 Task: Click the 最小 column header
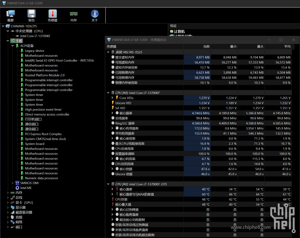(224, 46)
